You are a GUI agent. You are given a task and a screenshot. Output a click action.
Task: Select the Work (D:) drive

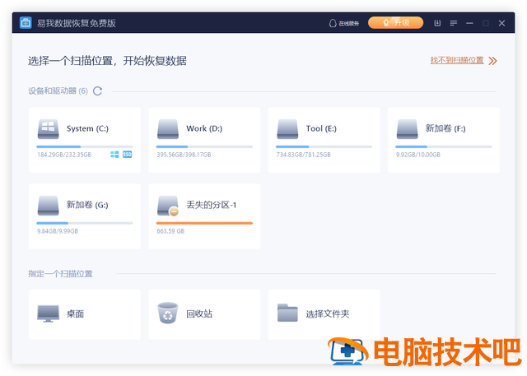point(204,140)
